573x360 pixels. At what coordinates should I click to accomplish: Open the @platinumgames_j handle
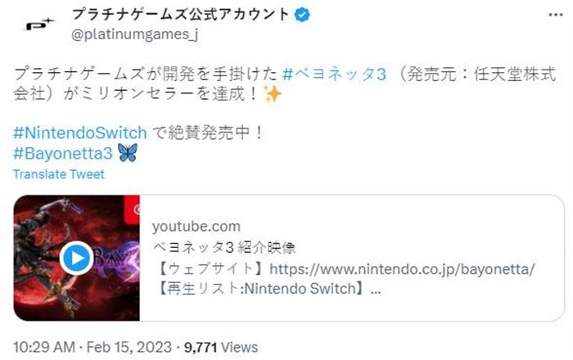(x=135, y=34)
